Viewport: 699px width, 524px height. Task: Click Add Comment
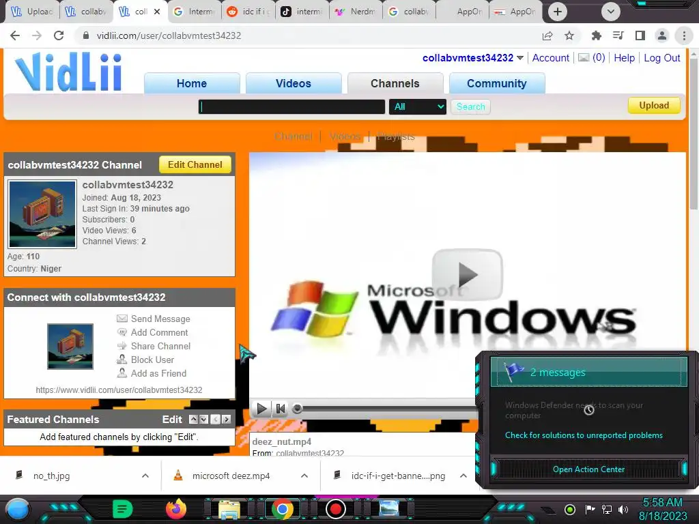pyautogui.click(x=159, y=332)
